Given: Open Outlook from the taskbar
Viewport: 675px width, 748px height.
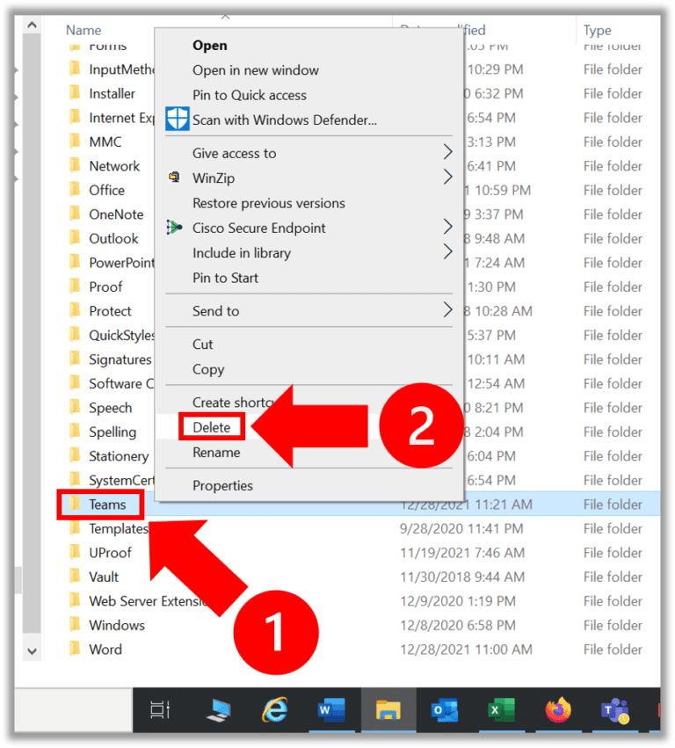Looking at the screenshot, I should coord(444,709).
